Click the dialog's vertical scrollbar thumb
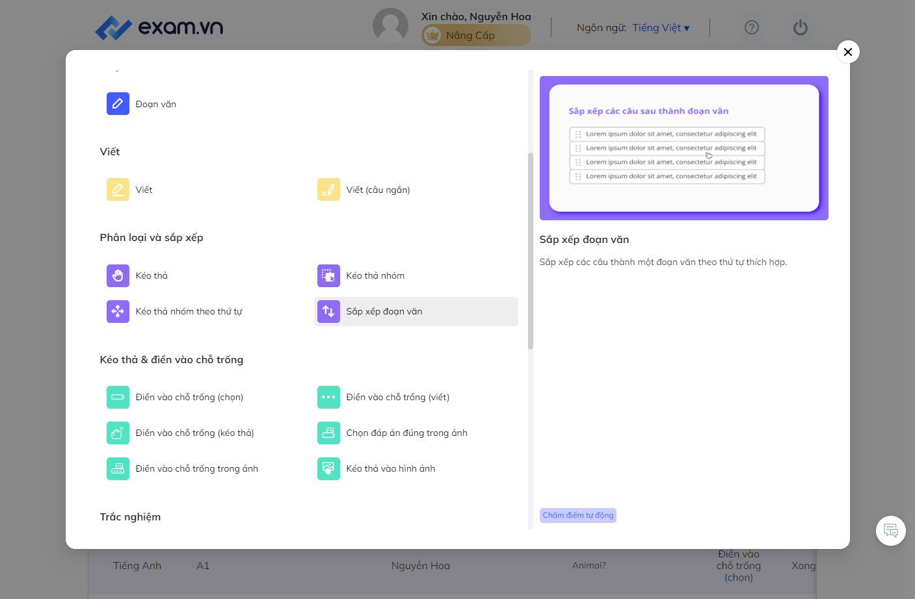This screenshot has width=915, height=599. (x=531, y=251)
